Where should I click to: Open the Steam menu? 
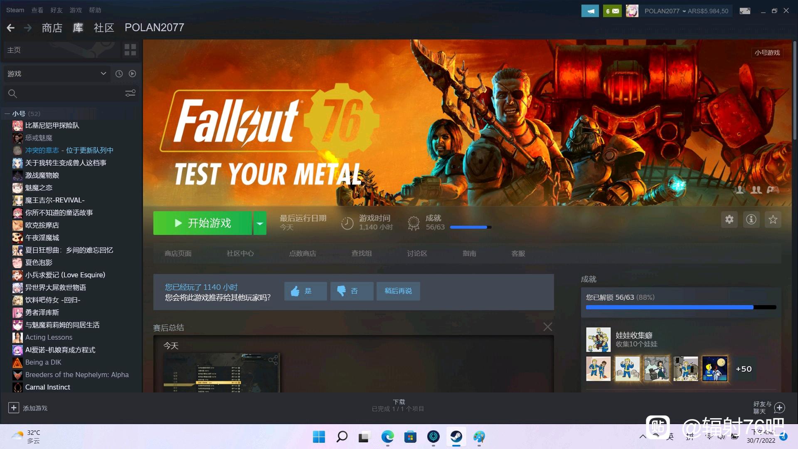15,10
